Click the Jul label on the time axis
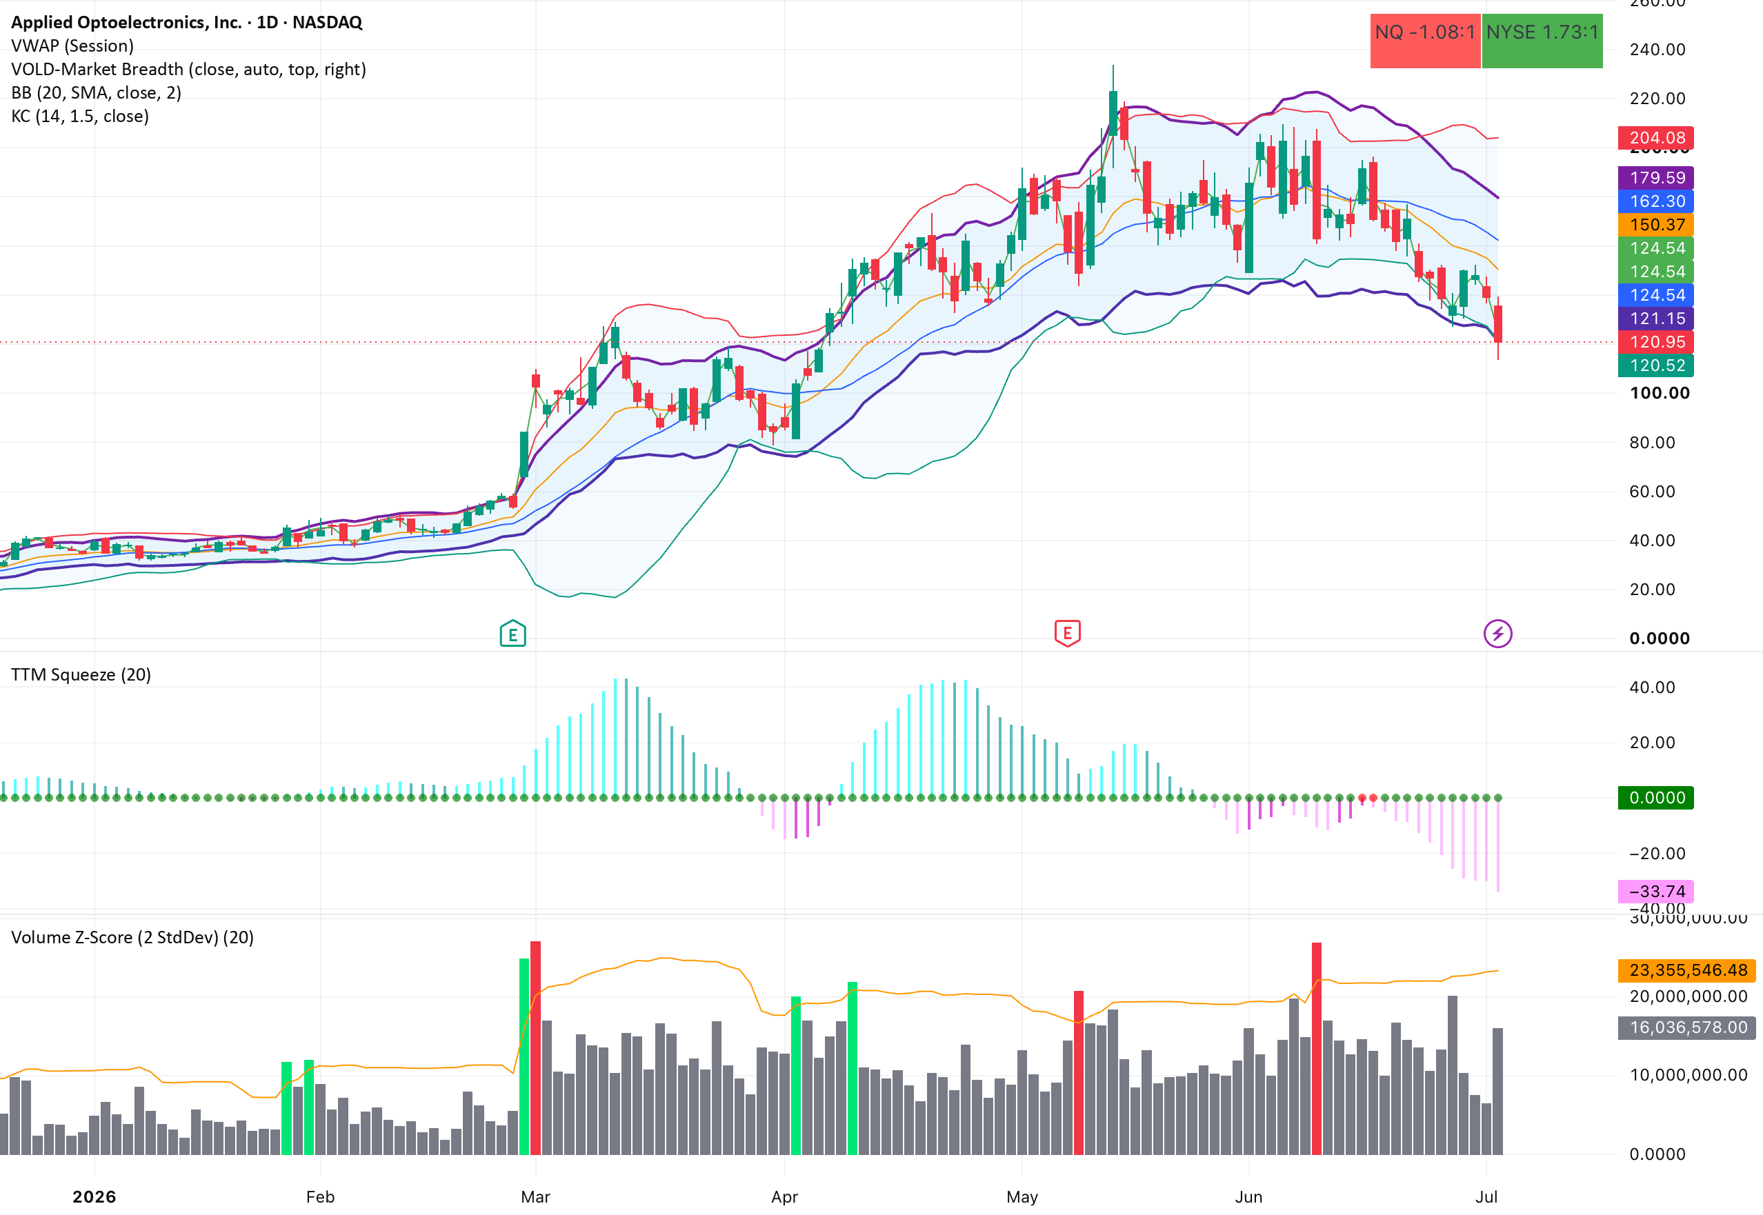The height and width of the screenshot is (1215, 1763). [x=1486, y=1197]
